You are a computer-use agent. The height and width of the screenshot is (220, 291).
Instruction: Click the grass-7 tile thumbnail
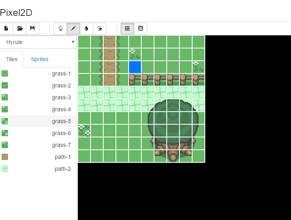(x=5, y=145)
